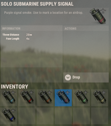Click the Solo Submarine Supply Signal title
The image size is (111, 126).
point(37,4)
